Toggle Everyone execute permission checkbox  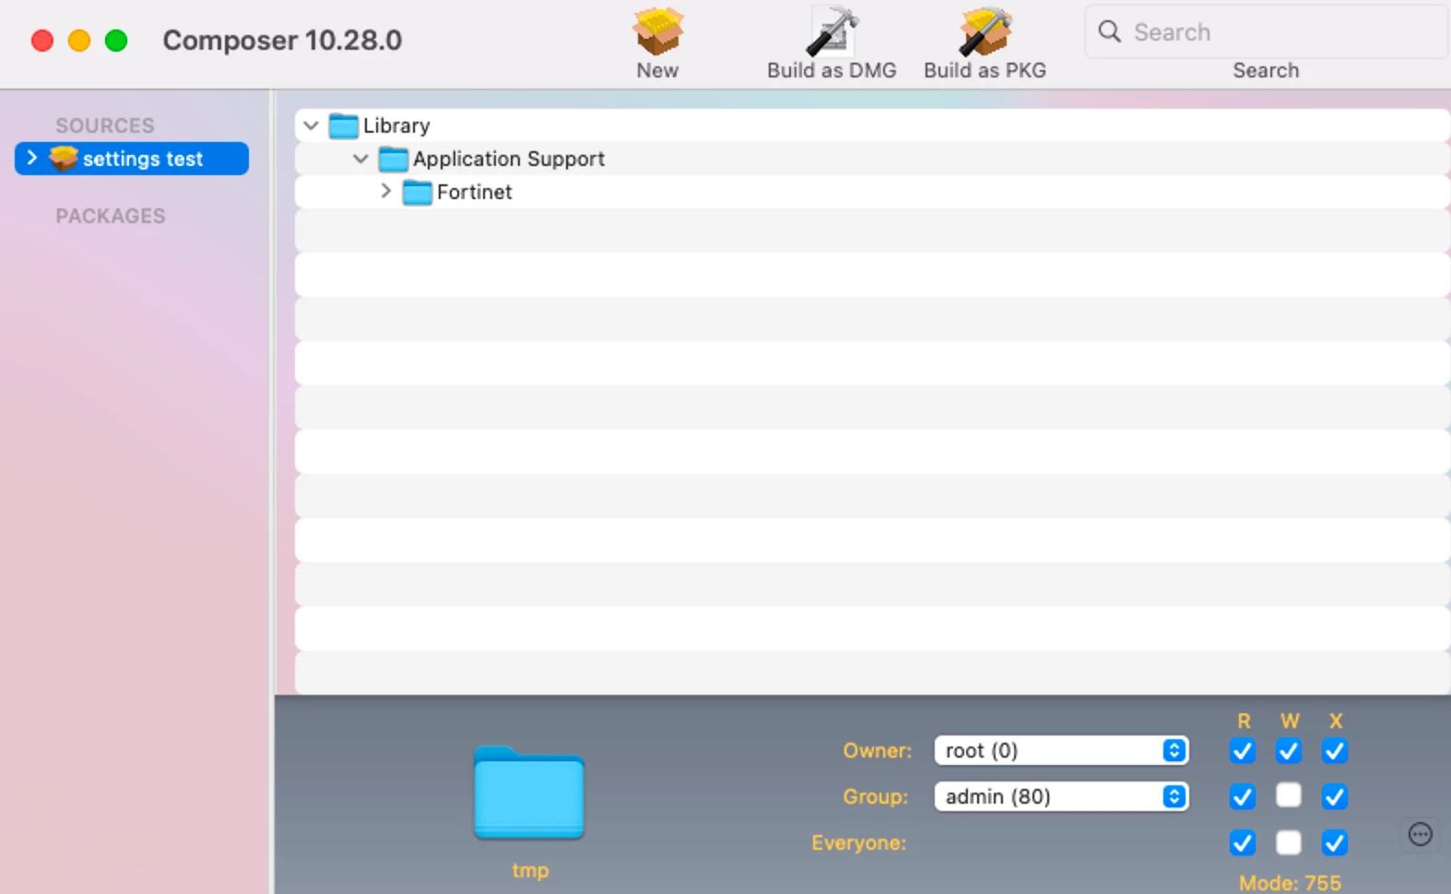1335,842
